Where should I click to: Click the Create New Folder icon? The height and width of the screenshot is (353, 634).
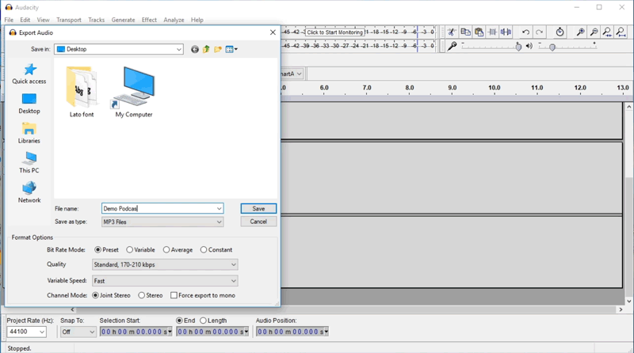[x=218, y=49]
